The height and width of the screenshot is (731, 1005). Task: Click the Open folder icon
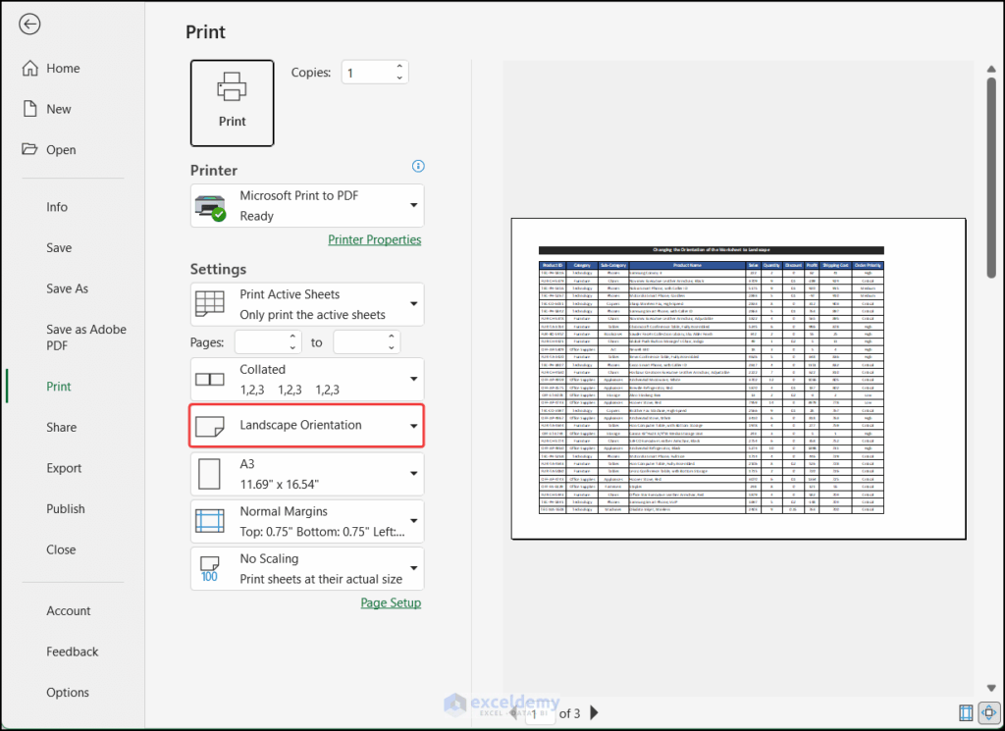pos(29,149)
